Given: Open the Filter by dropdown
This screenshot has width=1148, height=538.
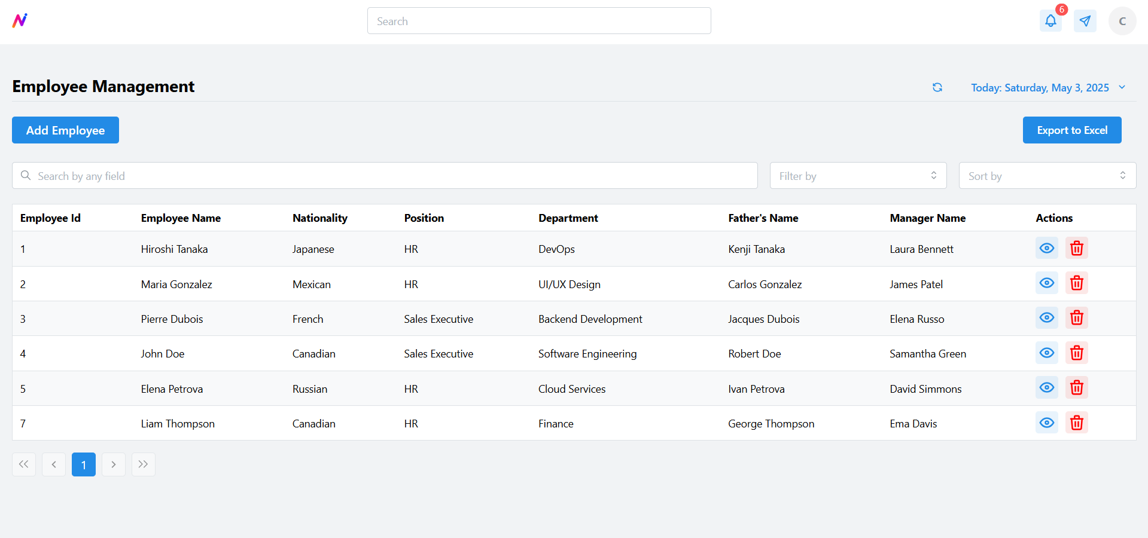Looking at the screenshot, I should click(858, 176).
